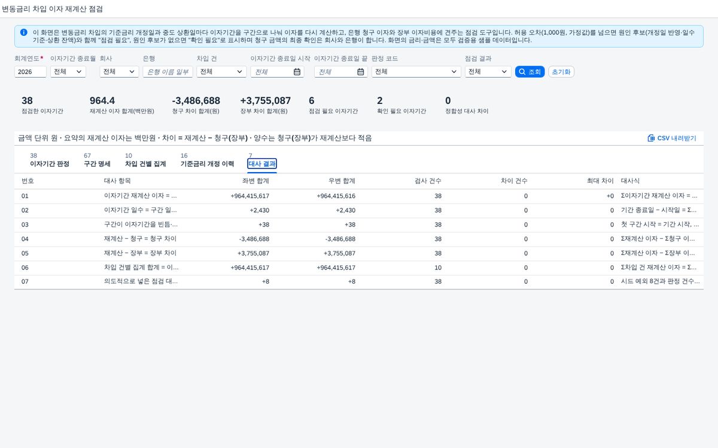Expand the 점검 결과 dropdown

pyautogui.click(x=488, y=72)
